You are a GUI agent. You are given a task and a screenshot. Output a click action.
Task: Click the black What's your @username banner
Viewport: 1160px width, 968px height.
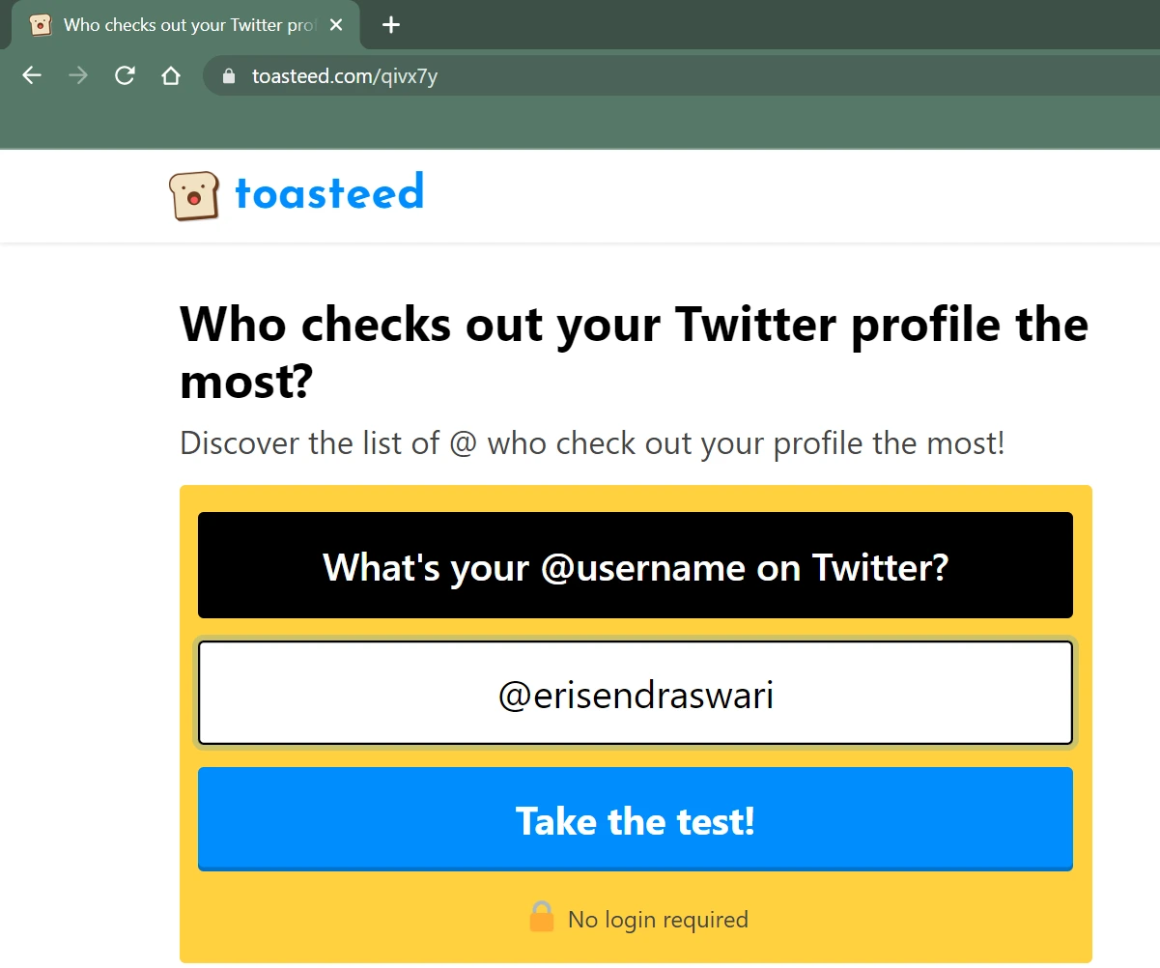(x=636, y=565)
